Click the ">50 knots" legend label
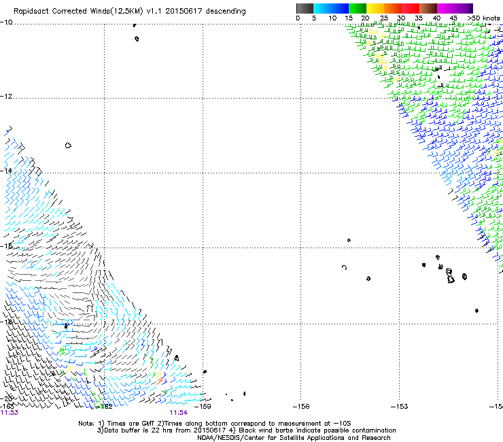This screenshot has height=442, width=503. [483, 18]
